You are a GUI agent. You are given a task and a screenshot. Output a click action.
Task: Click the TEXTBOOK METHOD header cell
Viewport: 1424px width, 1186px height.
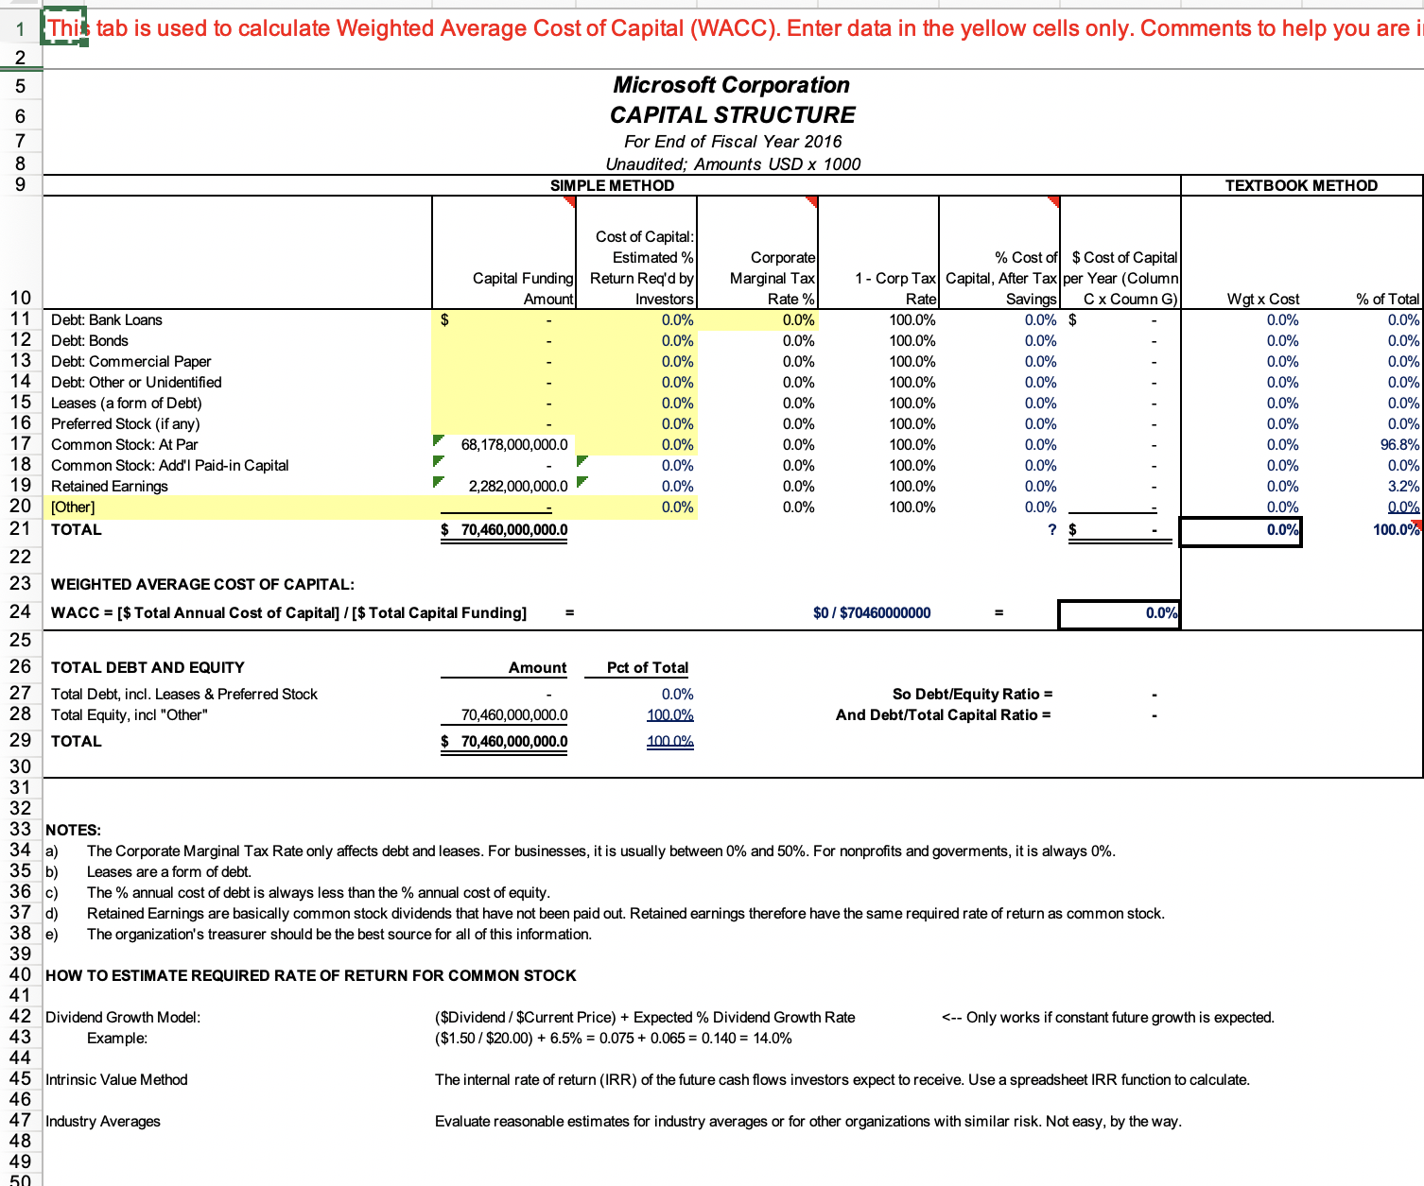[x=1303, y=185]
